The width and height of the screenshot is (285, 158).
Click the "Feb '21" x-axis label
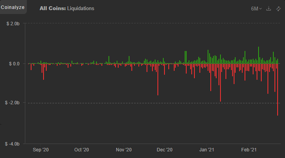(x=249, y=150)
